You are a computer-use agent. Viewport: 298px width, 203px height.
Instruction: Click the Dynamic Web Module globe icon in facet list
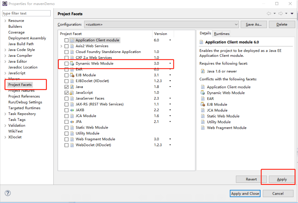[x=72, y=63]
